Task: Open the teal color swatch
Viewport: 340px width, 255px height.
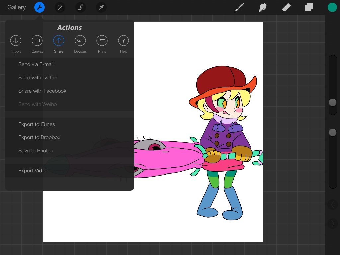Action: tap(332, 7)
